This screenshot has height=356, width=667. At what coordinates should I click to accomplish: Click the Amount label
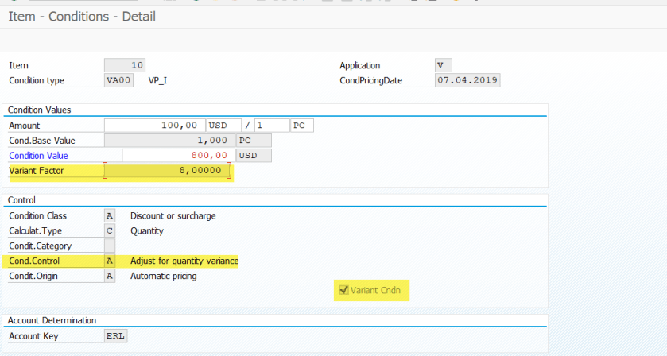click(24, 126)
